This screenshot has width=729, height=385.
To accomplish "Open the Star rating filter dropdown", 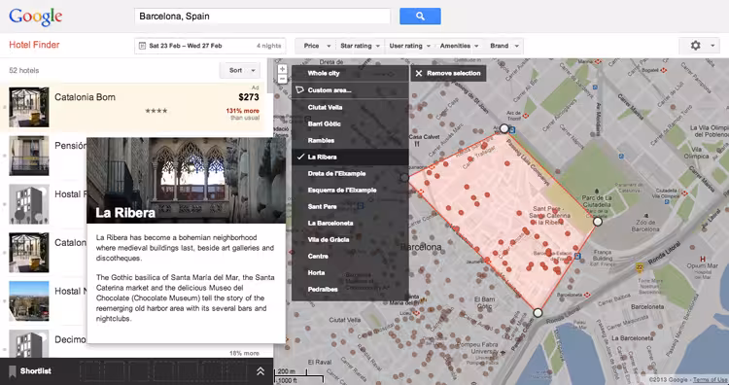I will [361, 46].
